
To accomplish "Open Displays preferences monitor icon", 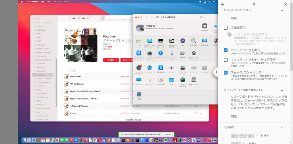I will pyautogui.click(x=139, y=80).
